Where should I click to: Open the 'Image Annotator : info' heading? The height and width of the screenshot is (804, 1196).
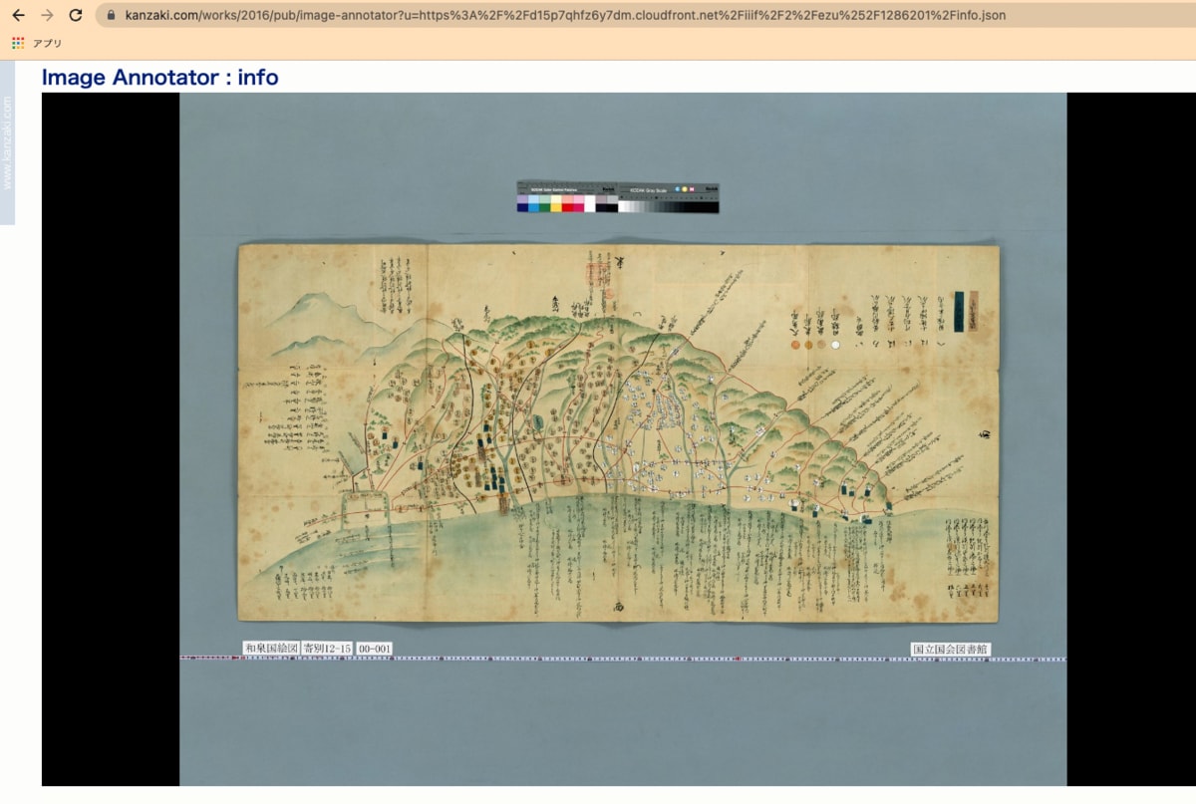160,77
